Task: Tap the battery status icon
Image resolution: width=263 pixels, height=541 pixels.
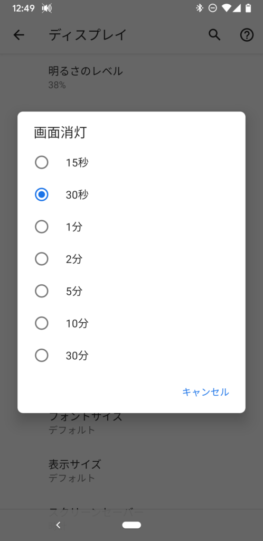Action: 248,8
